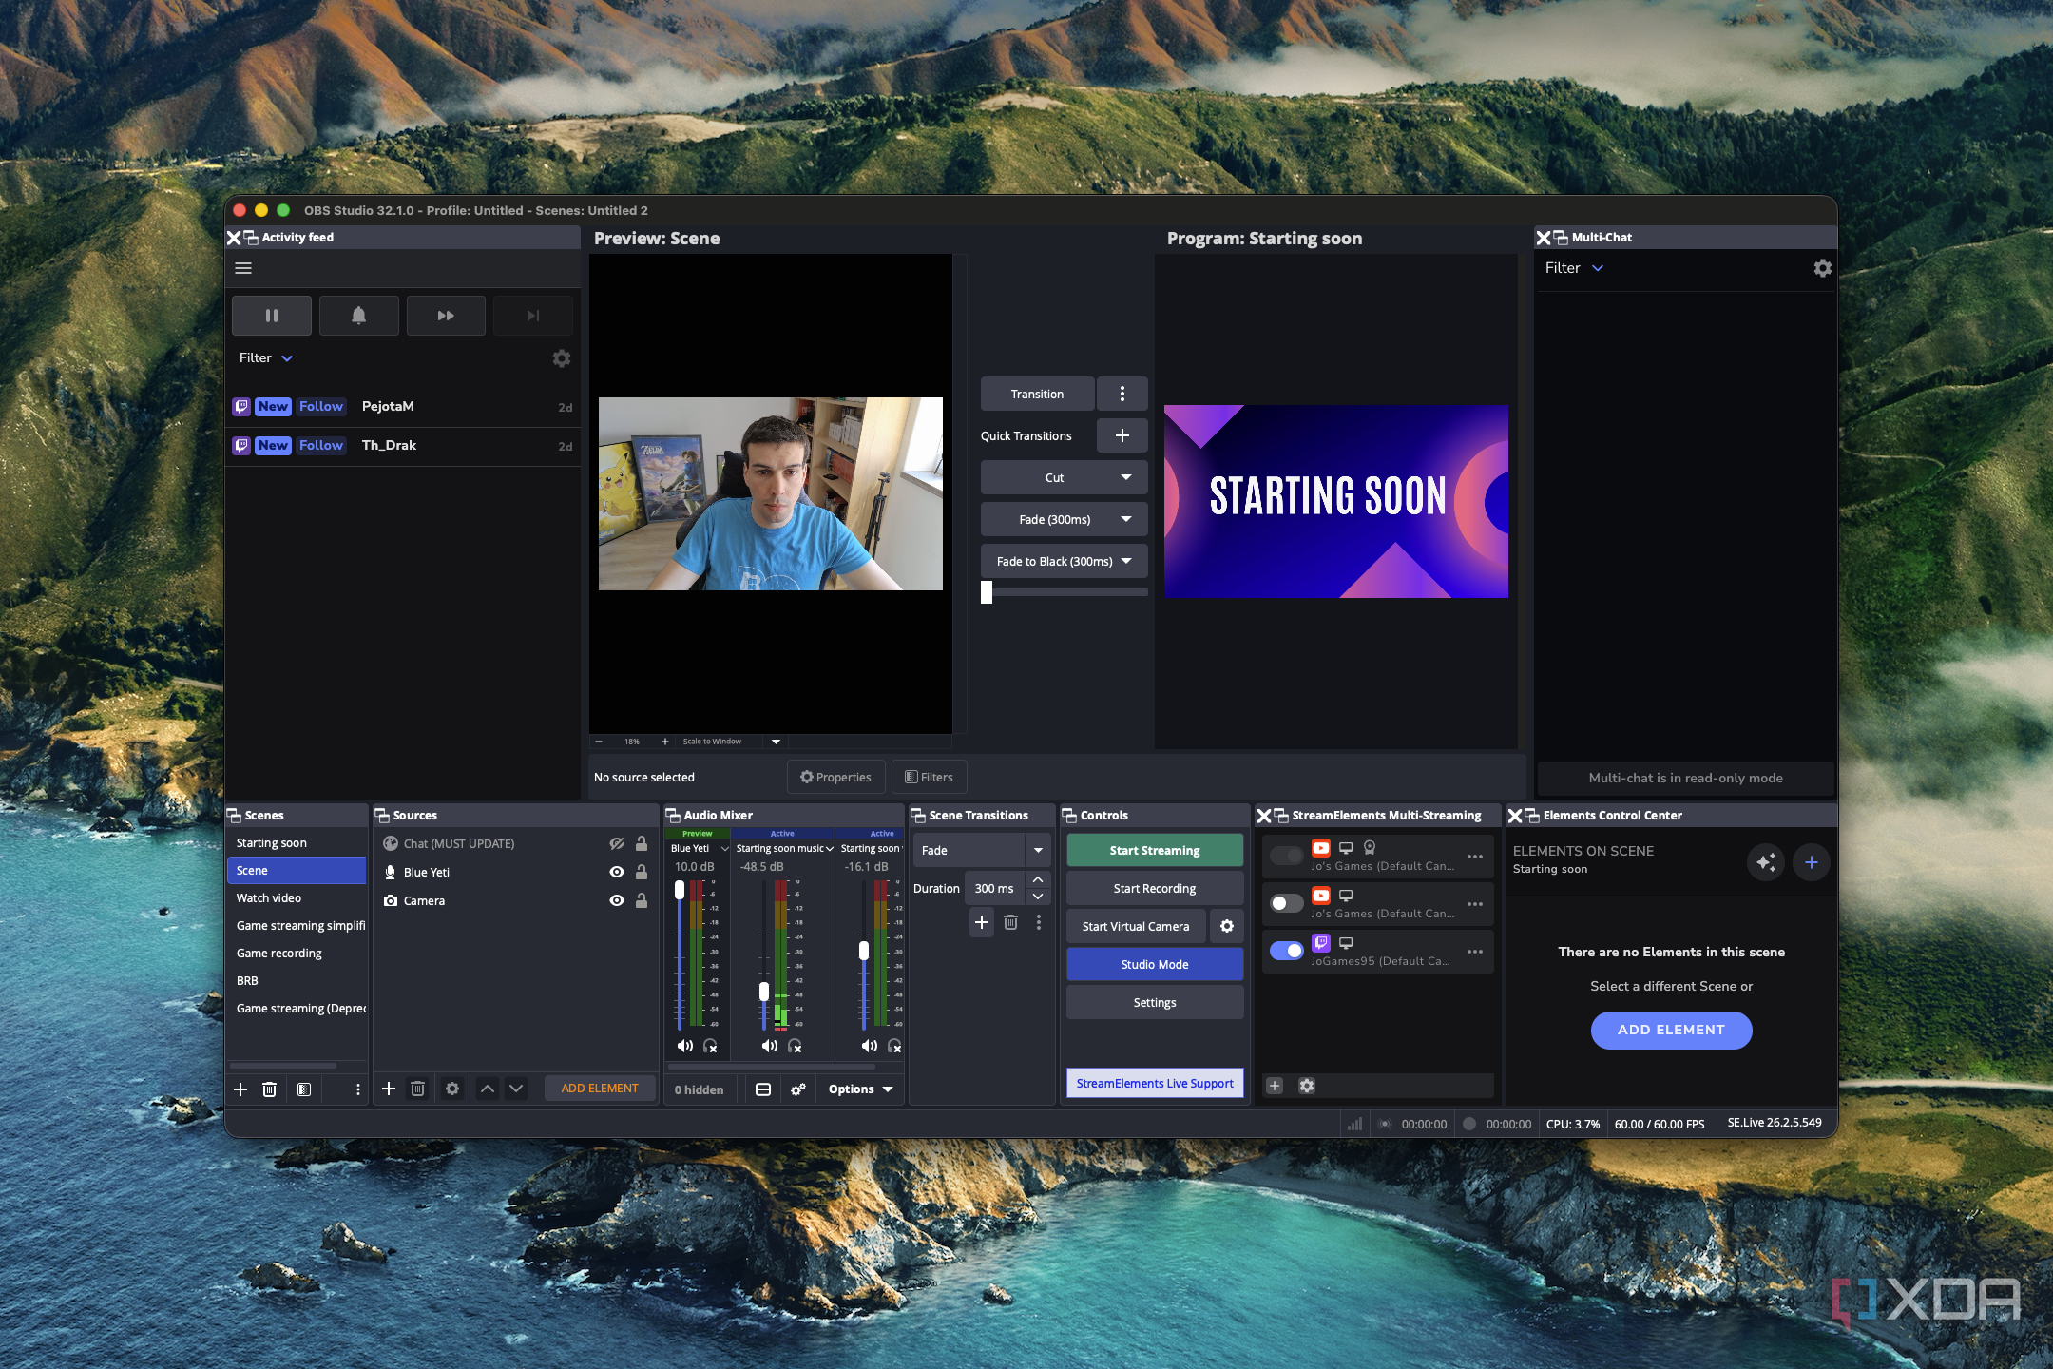Open the audio mixer Options dropdown
Screen dimensions: 2053x1369
click(x=860, y=1089)
